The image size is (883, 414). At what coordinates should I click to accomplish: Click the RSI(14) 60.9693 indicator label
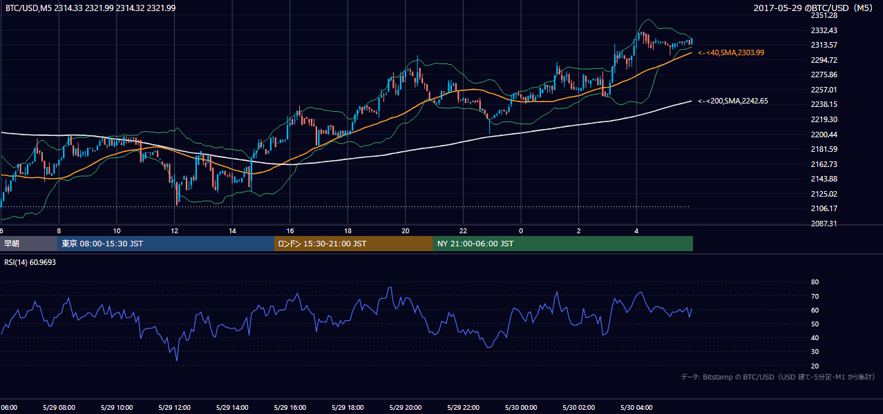tap(30, 262)
